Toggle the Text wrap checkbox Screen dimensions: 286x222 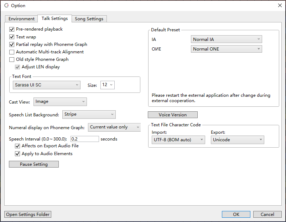pyautogui.click(x=12, y=37)
